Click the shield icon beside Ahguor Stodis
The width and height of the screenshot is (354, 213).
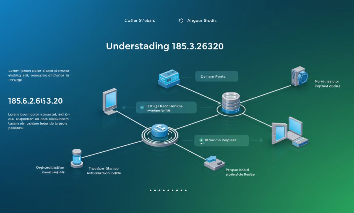(181, 20)
